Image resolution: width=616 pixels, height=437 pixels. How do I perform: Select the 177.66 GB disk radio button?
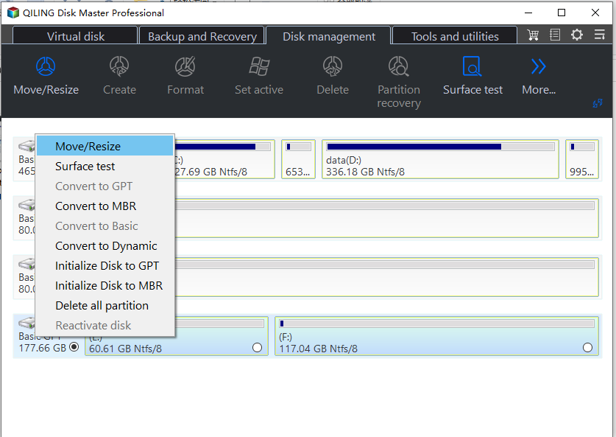74,347
